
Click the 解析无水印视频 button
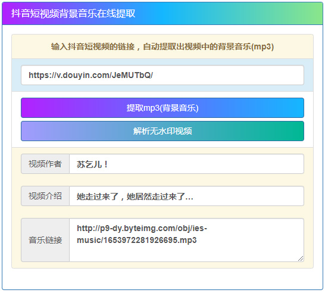coord(162,131)
